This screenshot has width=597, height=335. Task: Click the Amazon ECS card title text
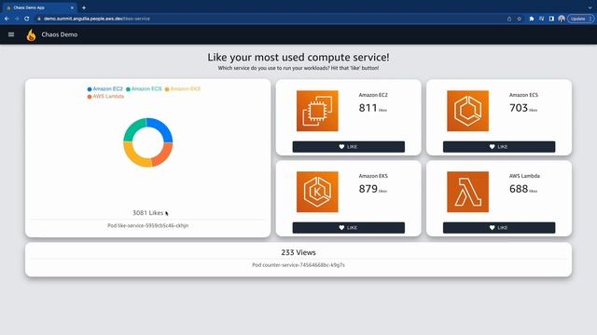(523, 95)
